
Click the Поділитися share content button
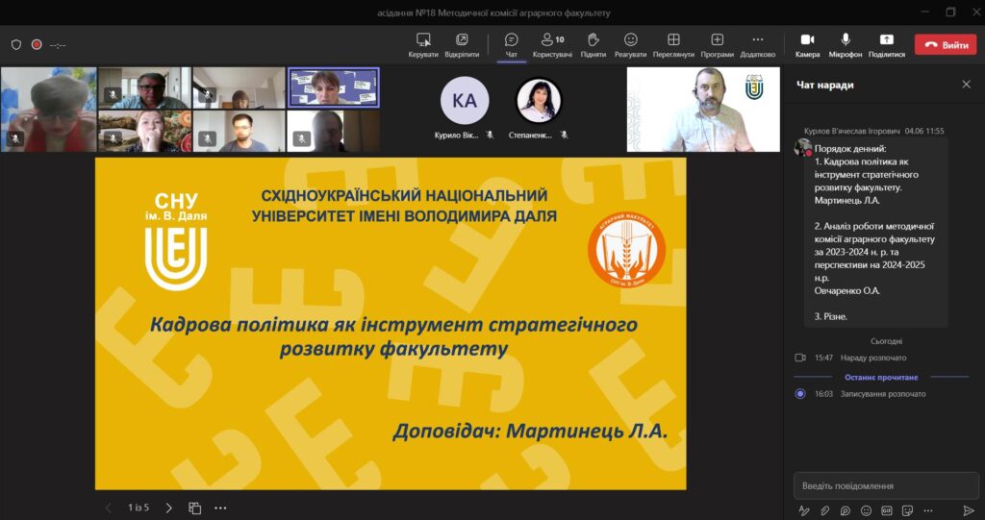click(886, 43)
